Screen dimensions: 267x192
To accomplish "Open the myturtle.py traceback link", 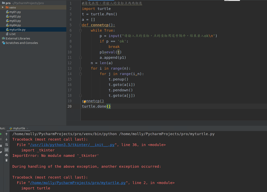I will [x=78, y=183].
